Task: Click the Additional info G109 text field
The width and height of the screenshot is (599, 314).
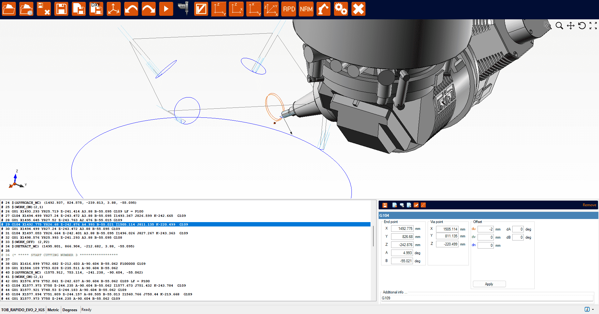Action: click(487, 298)
